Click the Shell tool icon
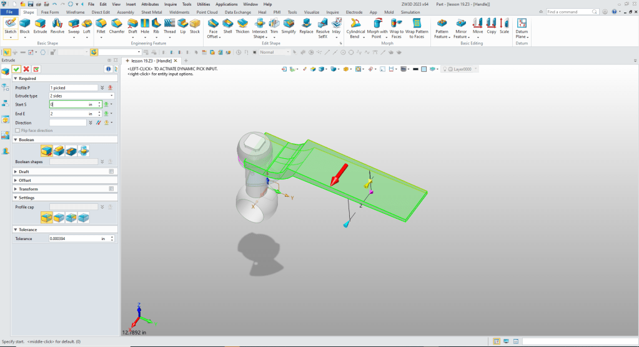 [x=228, y=26]
